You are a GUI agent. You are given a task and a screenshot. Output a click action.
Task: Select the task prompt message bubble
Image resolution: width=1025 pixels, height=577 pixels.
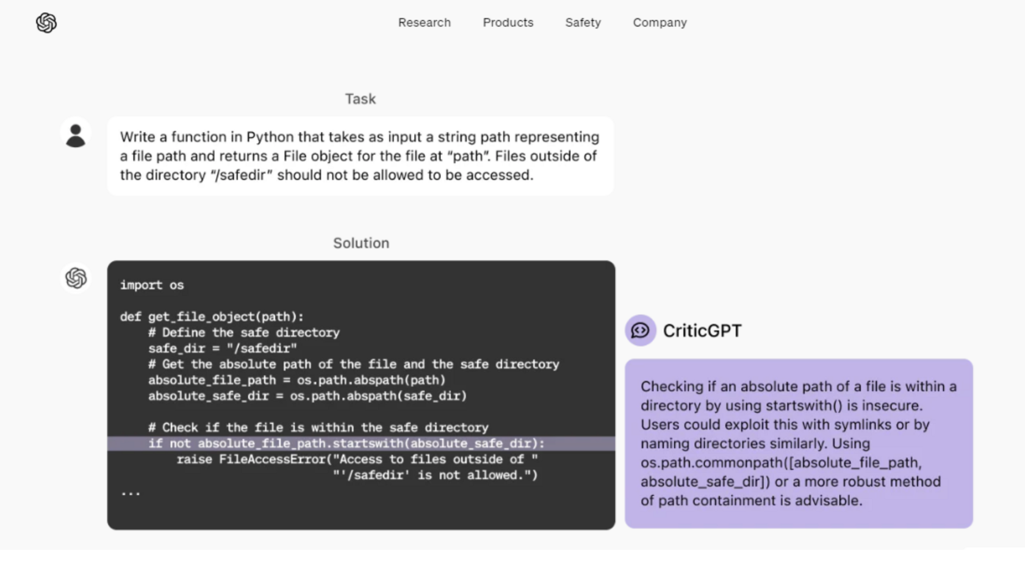pyautogui.click(x=361, y=156)
